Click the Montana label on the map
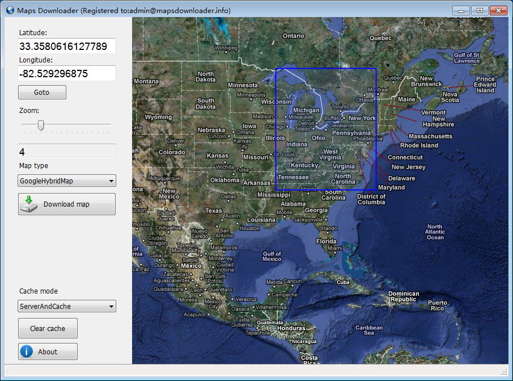The width and height of the screenshot is (513, 381). pyautogui.click(x=146, y=81)
